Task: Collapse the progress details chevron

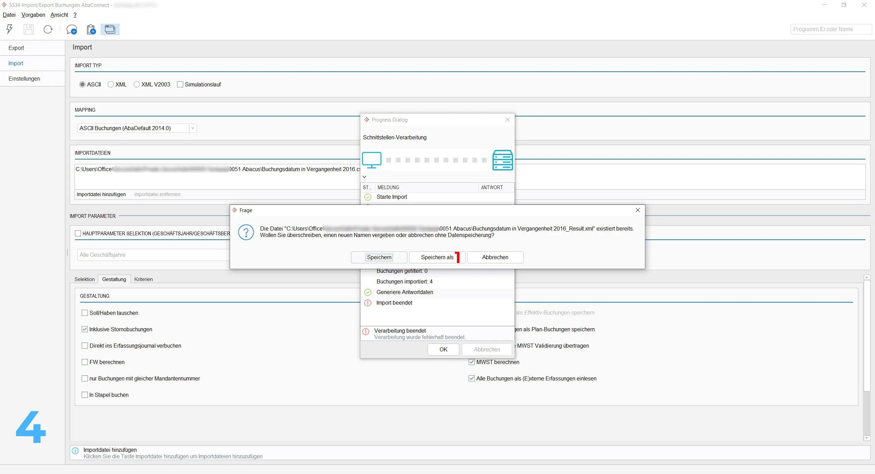Action: pos(364,177)
